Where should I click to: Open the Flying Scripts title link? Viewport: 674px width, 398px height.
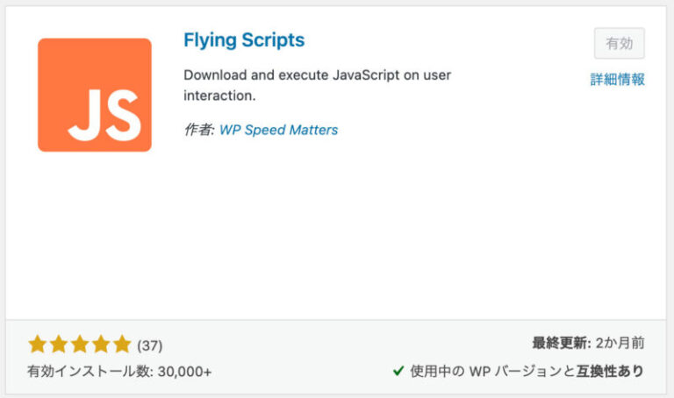[x=244, y=40]
